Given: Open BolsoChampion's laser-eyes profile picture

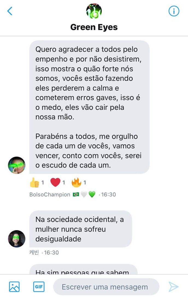Looking at the screenshot, I should pyautogui.click(x=17, y=165).
